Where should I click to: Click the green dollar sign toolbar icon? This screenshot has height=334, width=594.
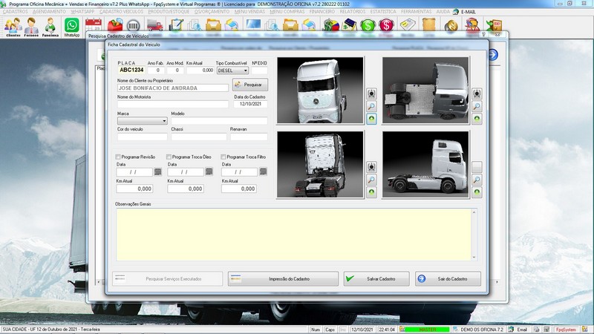pyautogui.click(x=368, y=26)
